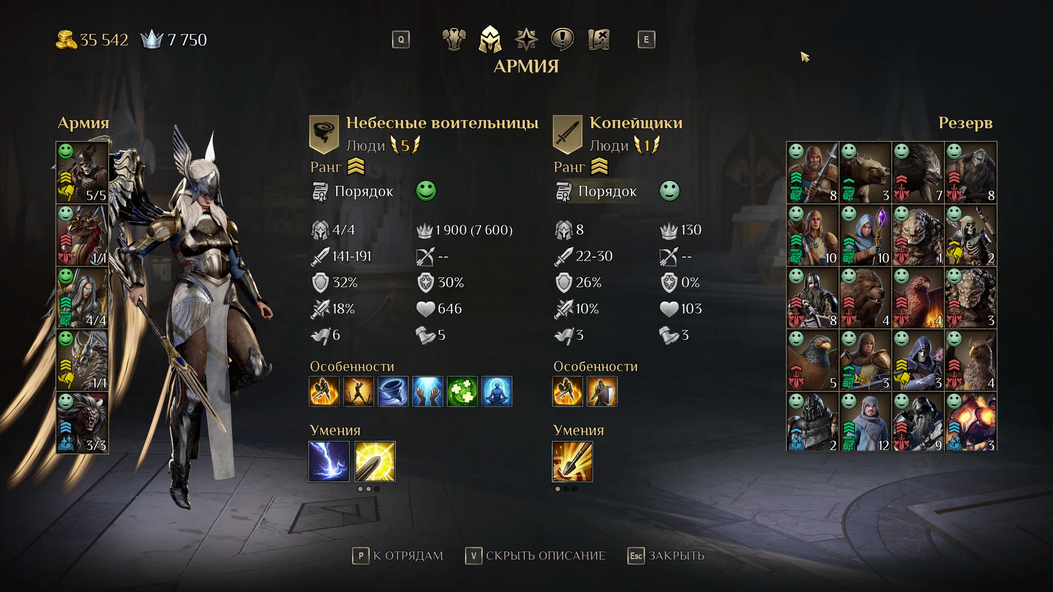The image size is (1053, 592).
Task: Select the lion beast 3/3 army slot
Action: [x=82, y=423]
